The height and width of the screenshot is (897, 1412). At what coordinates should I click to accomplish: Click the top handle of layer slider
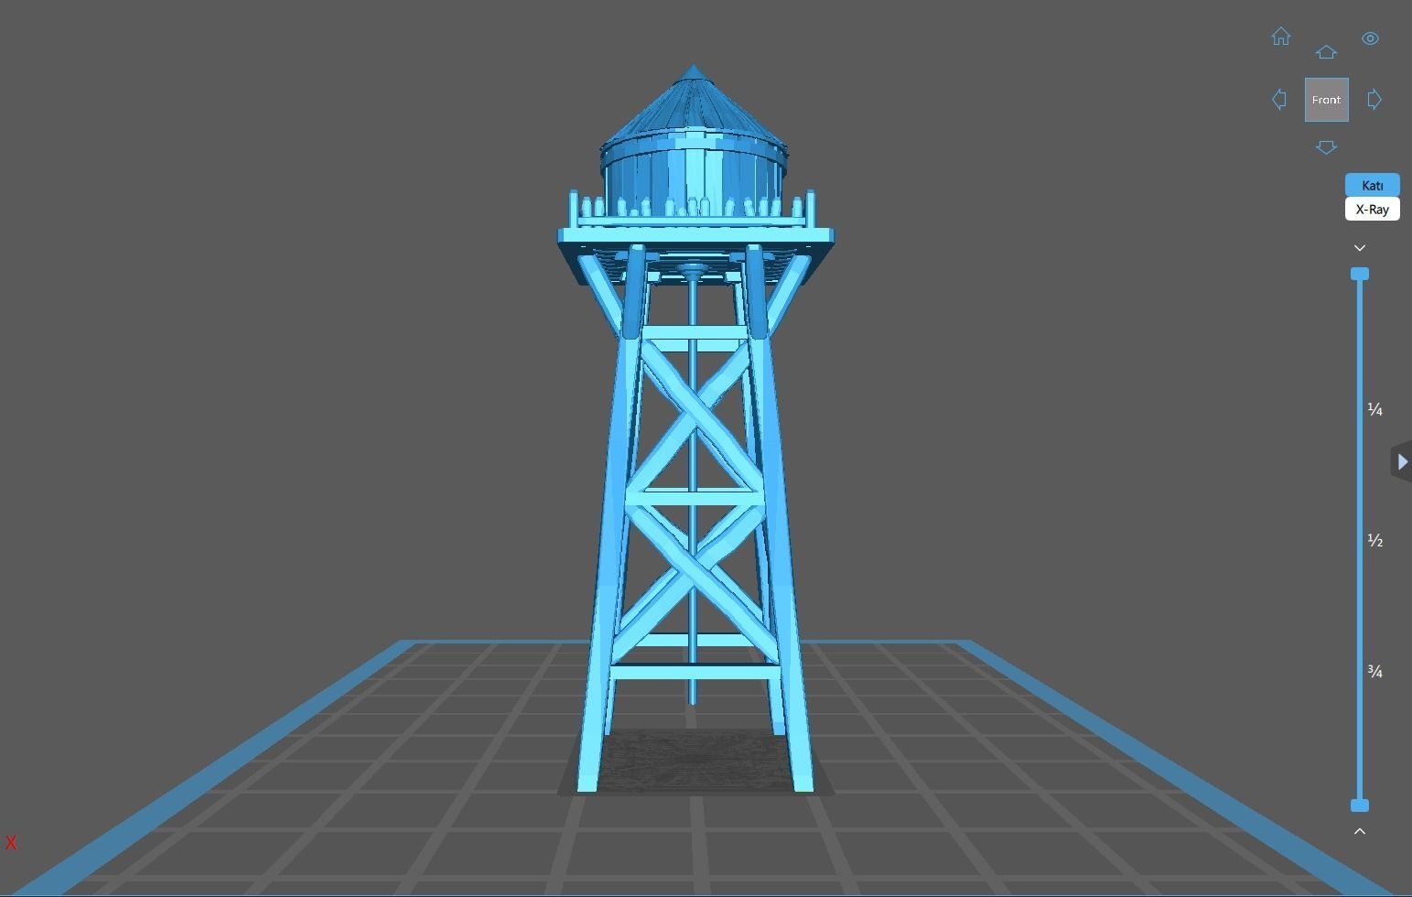point(1360,274)
